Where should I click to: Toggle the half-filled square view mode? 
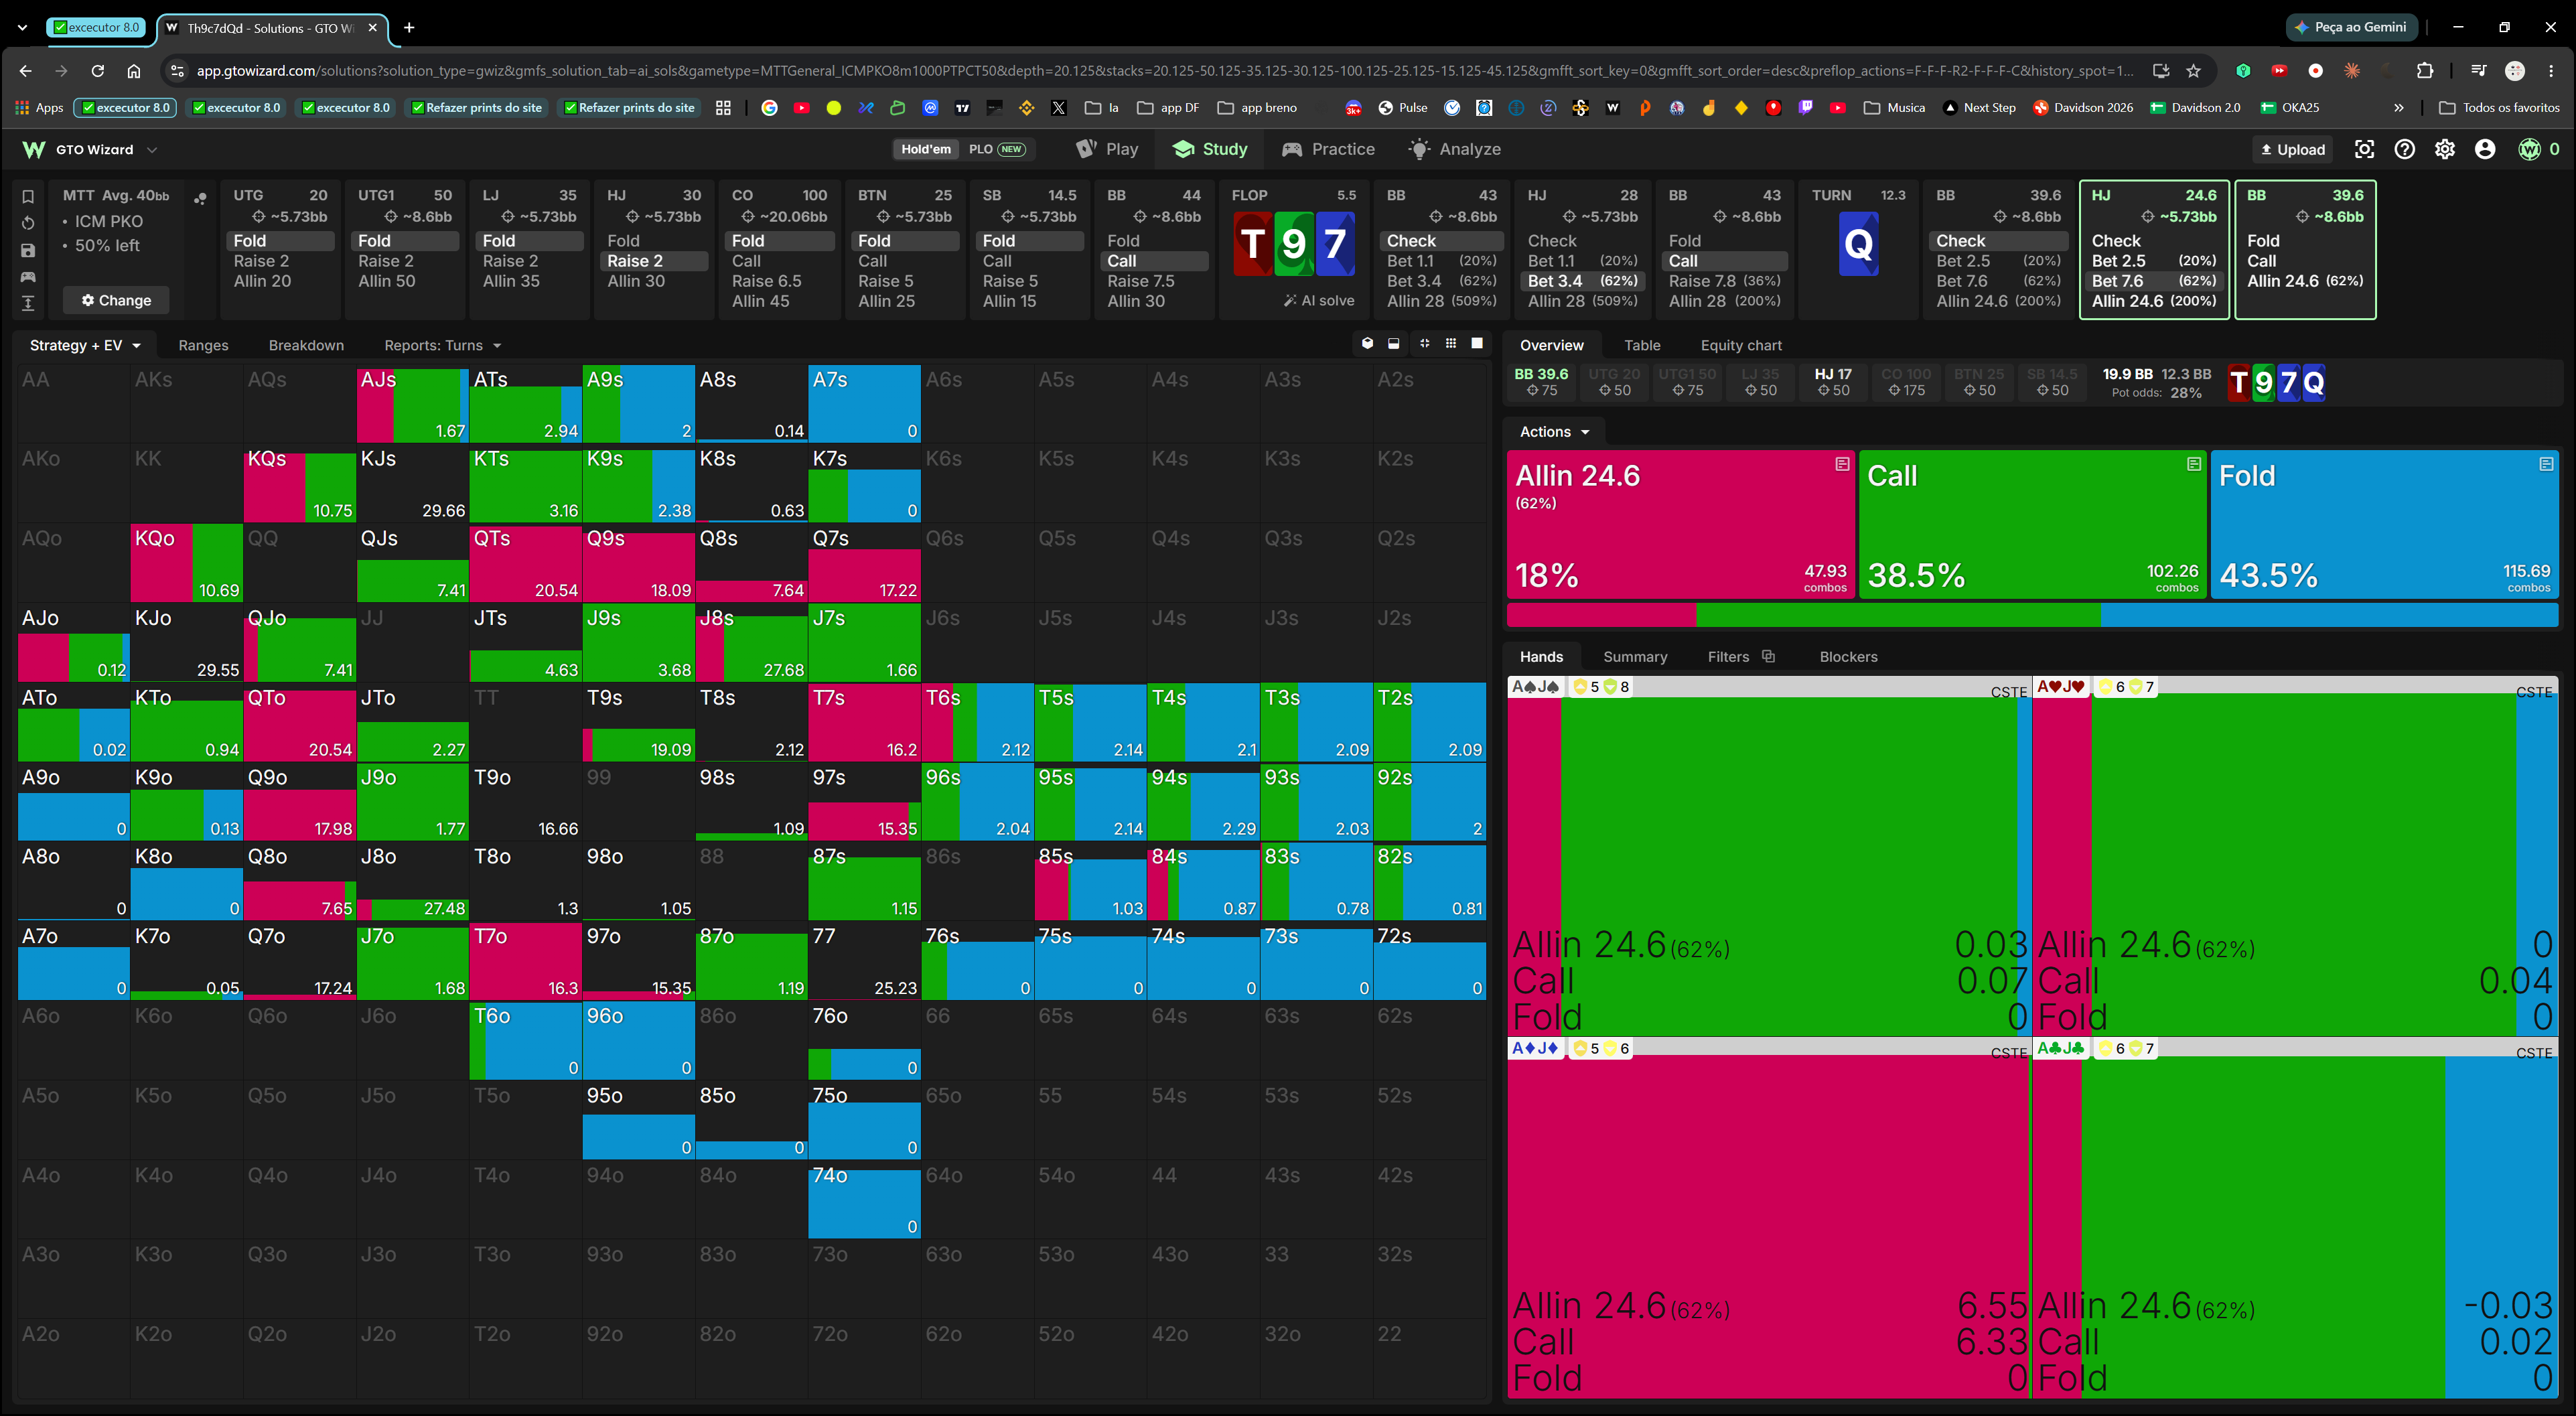click(1393, 344)
